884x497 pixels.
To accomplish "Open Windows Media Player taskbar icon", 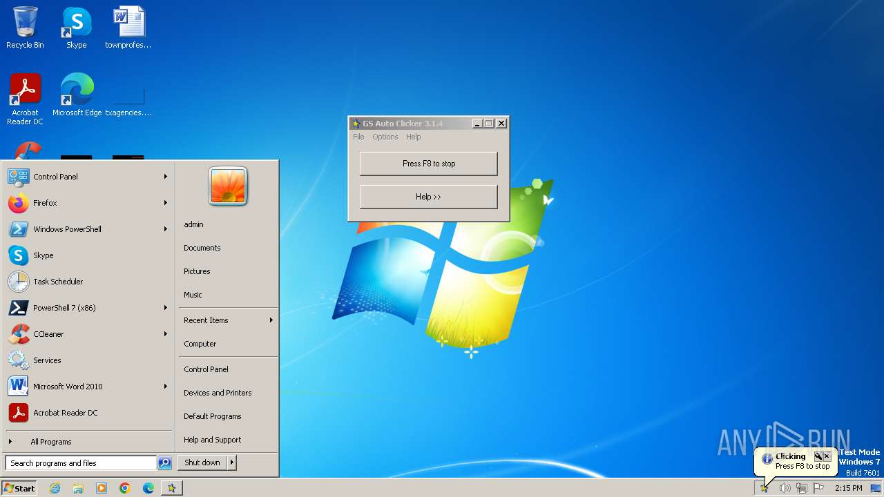I will [x=102, y=488].
